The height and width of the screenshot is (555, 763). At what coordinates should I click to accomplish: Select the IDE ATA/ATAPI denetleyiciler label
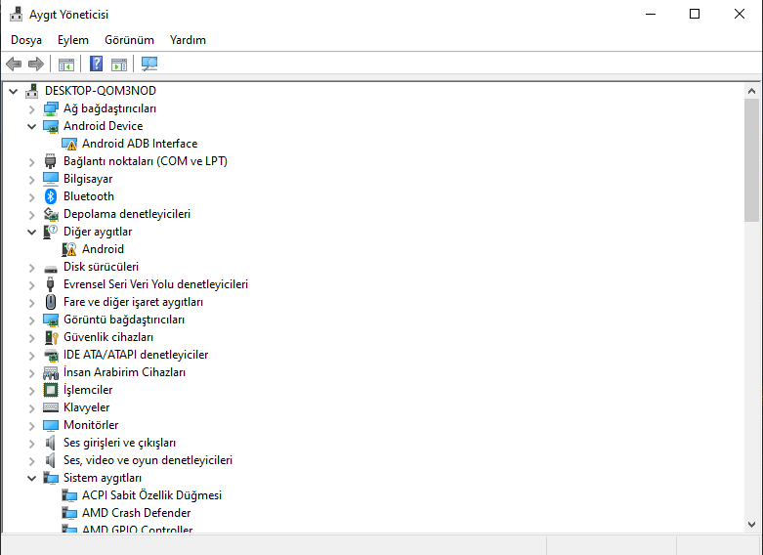point(136,355)
